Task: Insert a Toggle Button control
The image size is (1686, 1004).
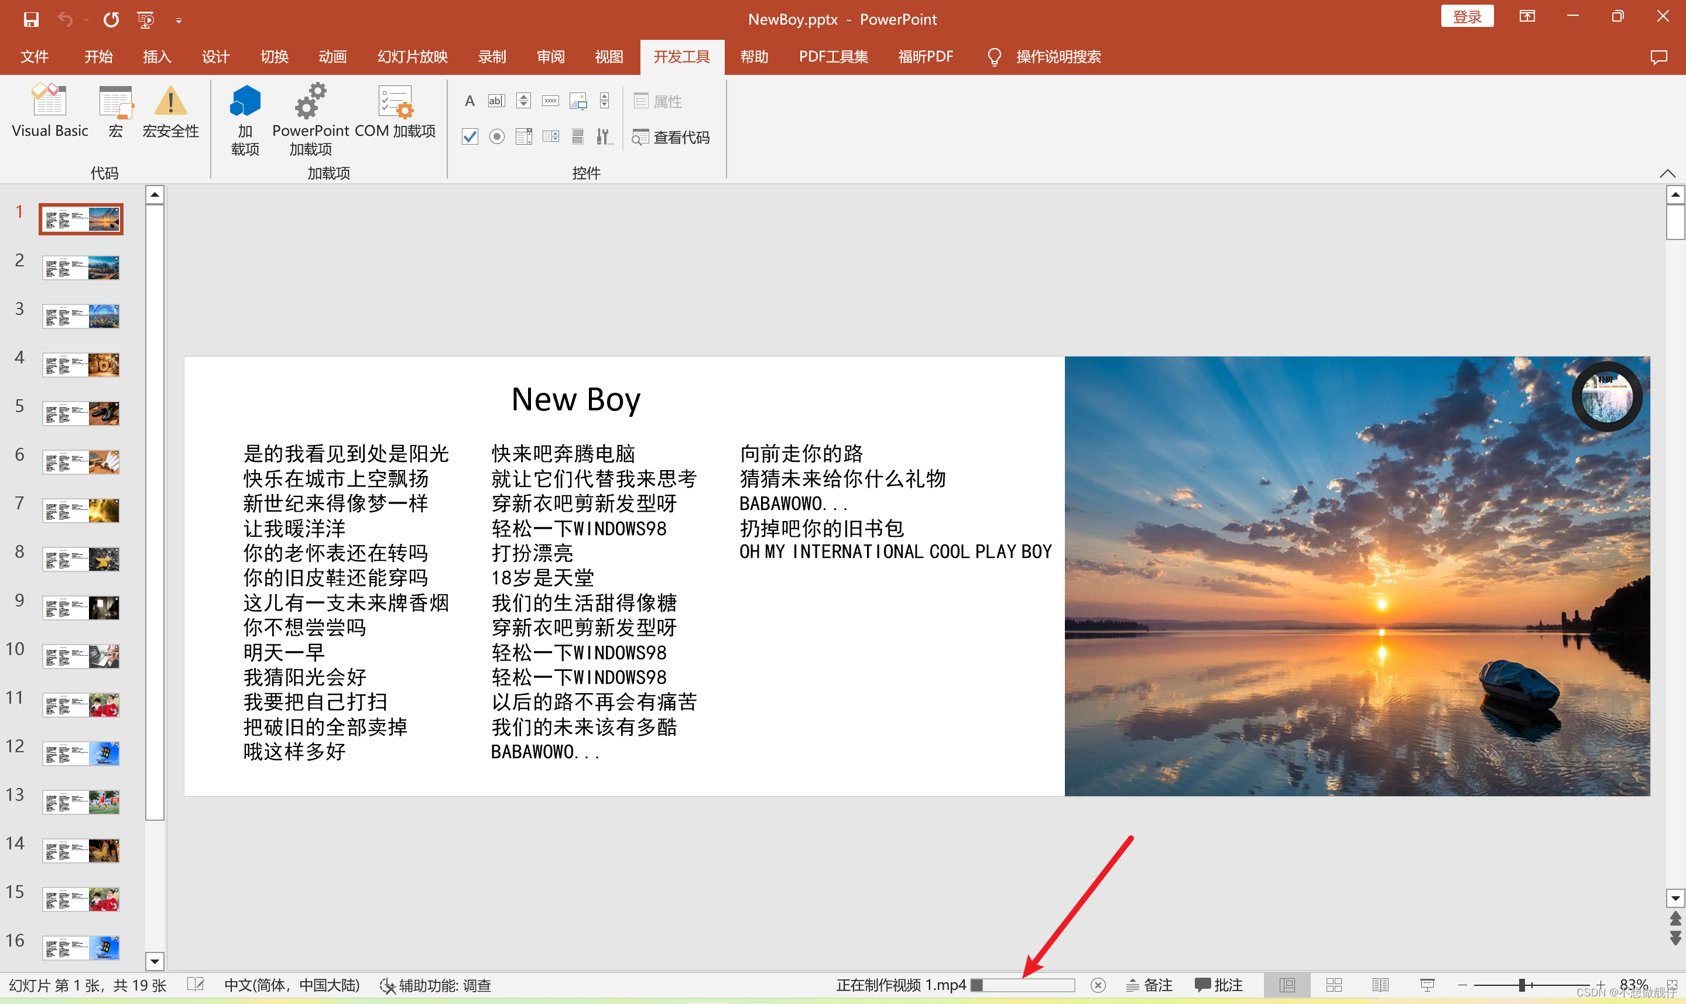Action: coord(578,136)
